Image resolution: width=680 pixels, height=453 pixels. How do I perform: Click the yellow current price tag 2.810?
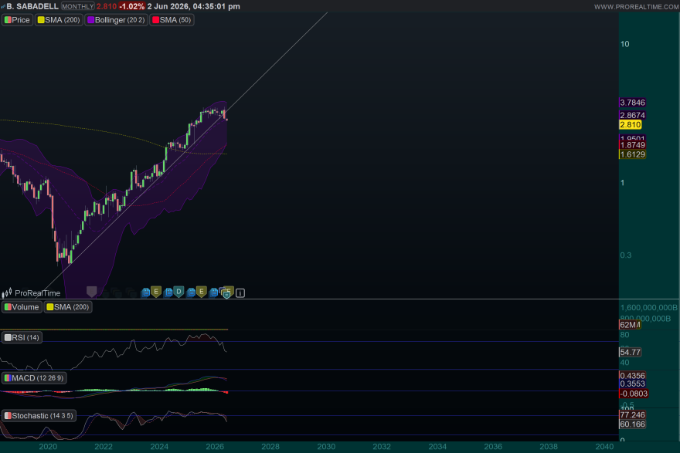(x=630, y=125)
